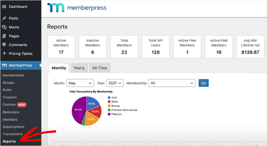Click the MemberPress header logo
Image resolution: width=267 pixels, height=146 pixels.
coord(77,8)
